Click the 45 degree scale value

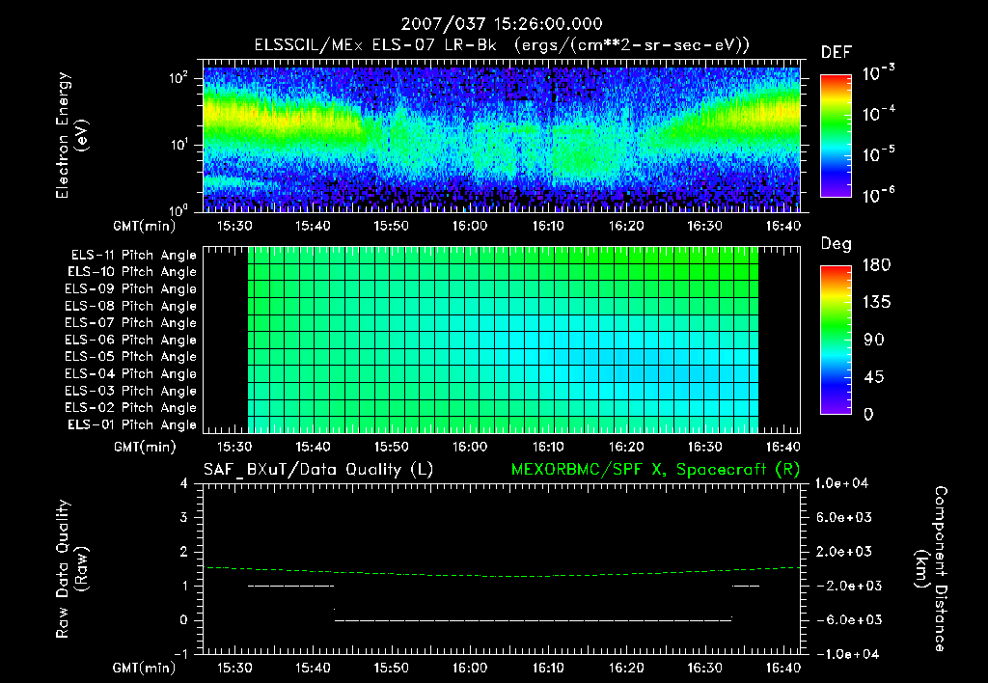pos(874,377)
